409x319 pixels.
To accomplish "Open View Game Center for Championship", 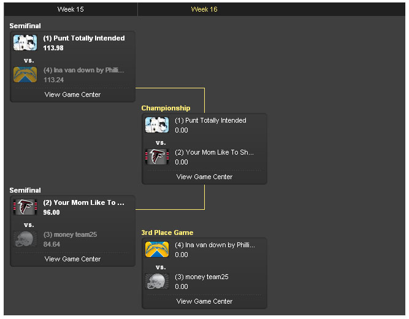I will (x=204, y=177).
